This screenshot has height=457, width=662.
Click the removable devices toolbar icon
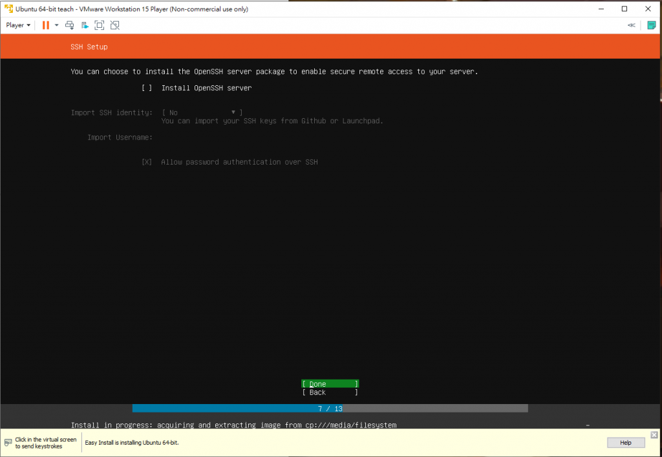85,25
